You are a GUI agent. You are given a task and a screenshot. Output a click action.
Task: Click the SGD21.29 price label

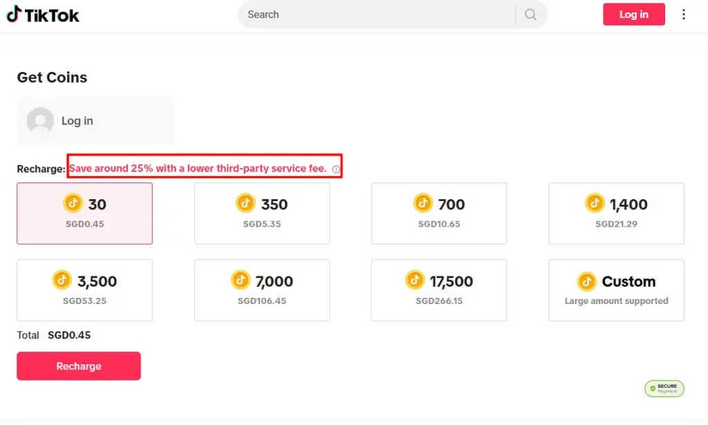[616, 224]
